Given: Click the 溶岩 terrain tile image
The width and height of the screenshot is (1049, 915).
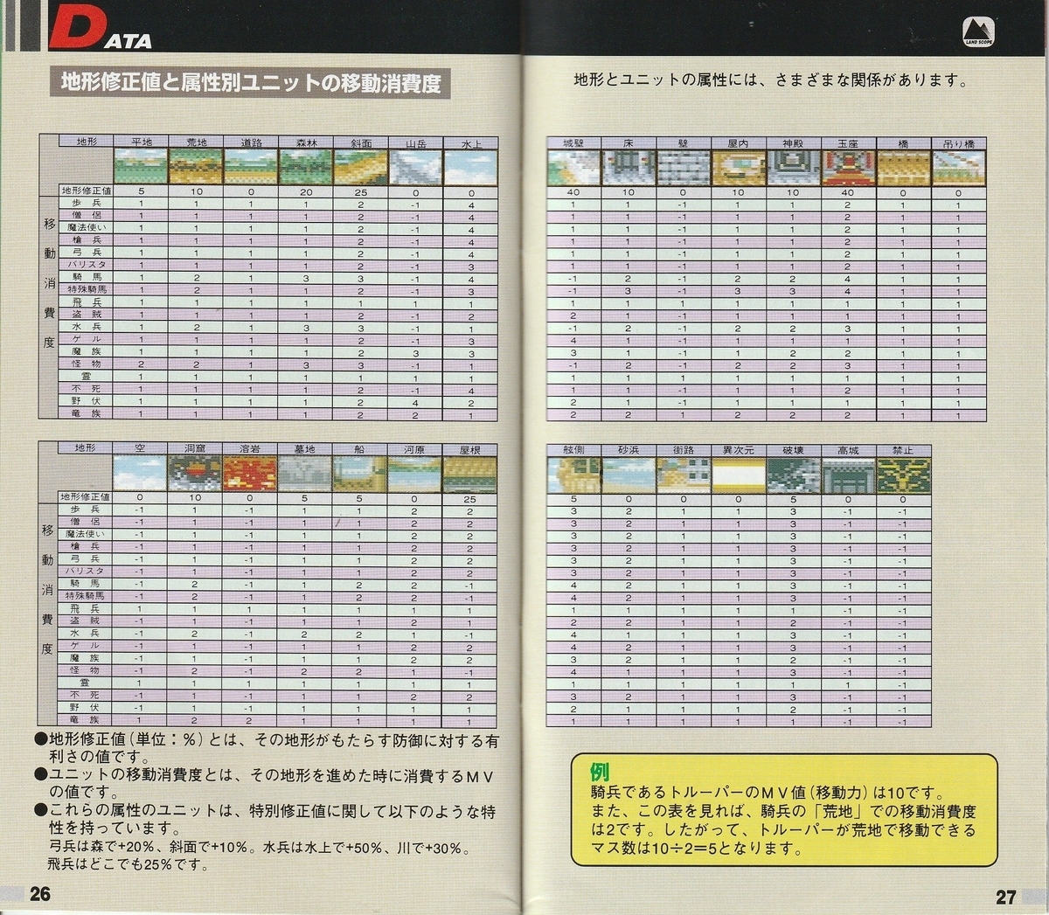Looking at the screenshot, I should (250, 472).
